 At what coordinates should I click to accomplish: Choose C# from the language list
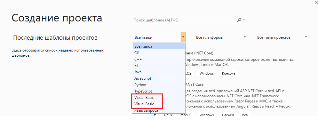point(159,53)
